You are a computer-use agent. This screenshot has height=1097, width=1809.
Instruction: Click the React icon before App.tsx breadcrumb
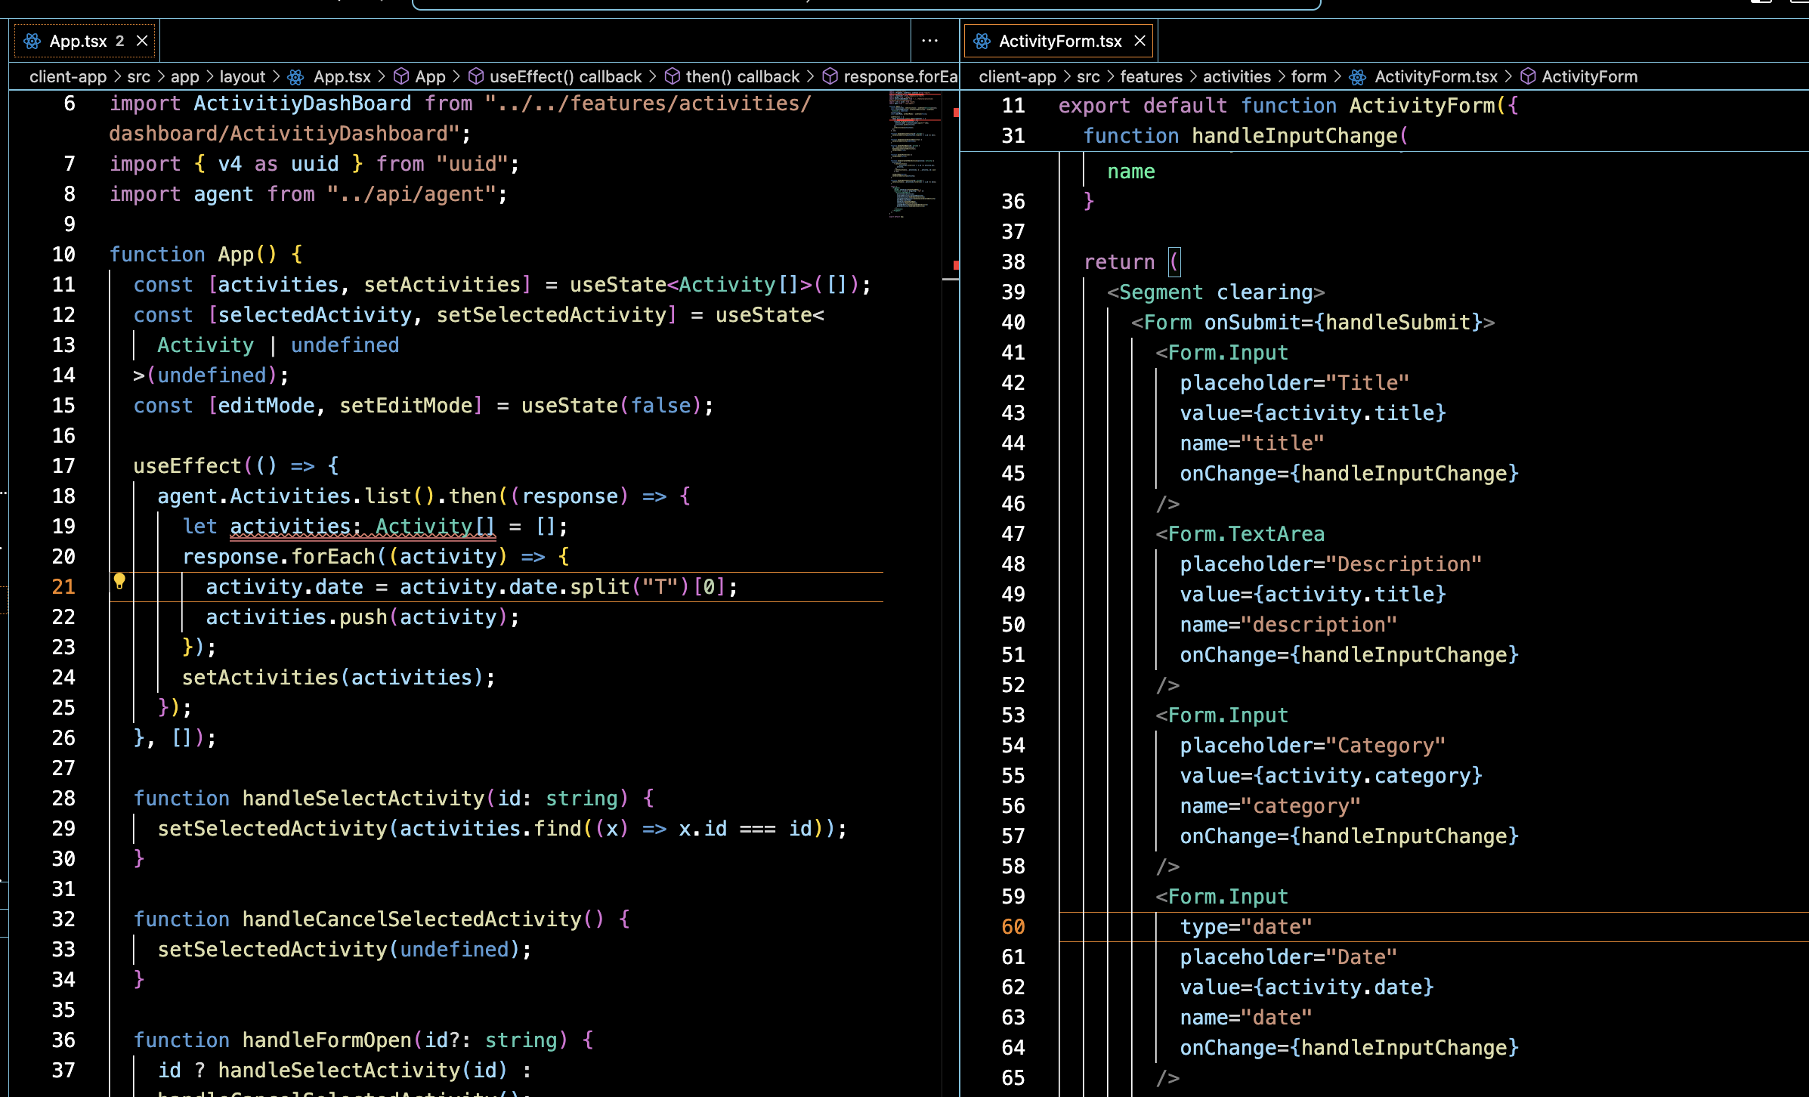296,76
